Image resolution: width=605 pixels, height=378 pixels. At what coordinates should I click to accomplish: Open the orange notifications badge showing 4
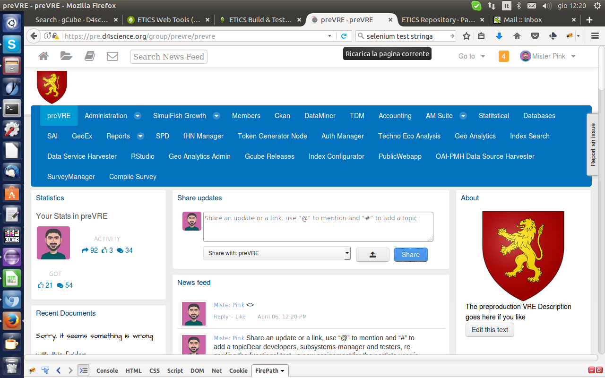(504, 56)
